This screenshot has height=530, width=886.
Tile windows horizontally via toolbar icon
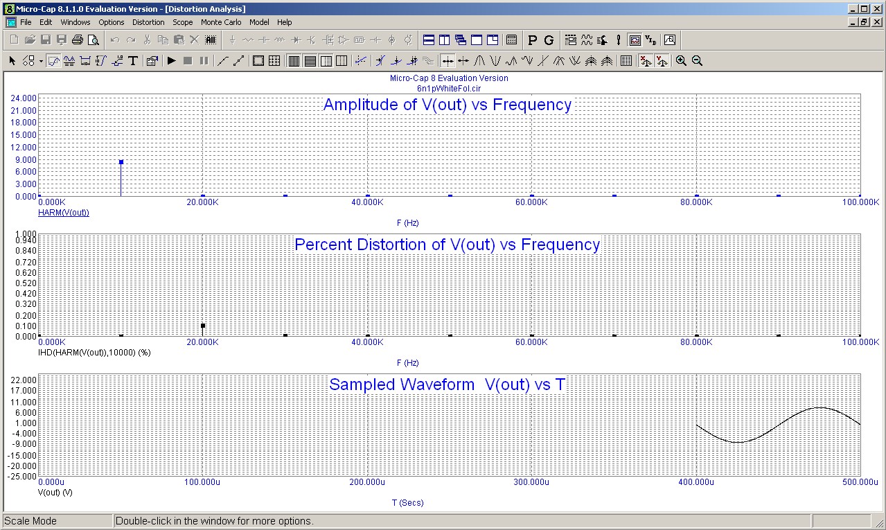[429, 39]
